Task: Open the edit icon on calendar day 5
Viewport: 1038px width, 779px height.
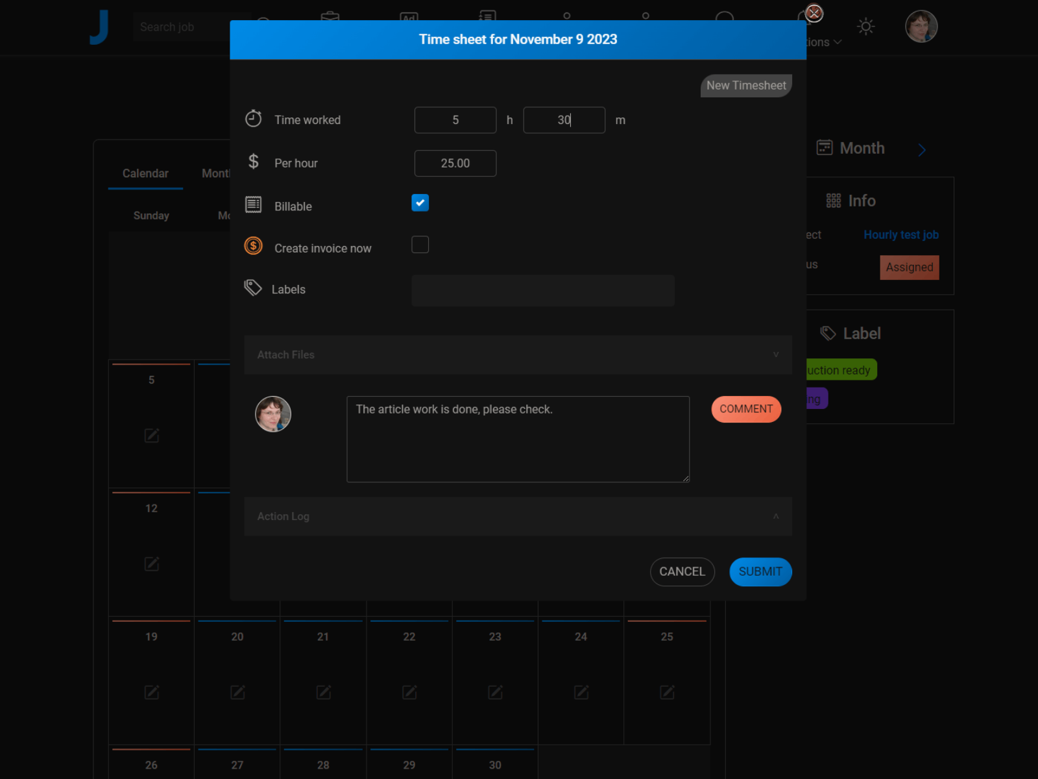Action: point(151,436)
